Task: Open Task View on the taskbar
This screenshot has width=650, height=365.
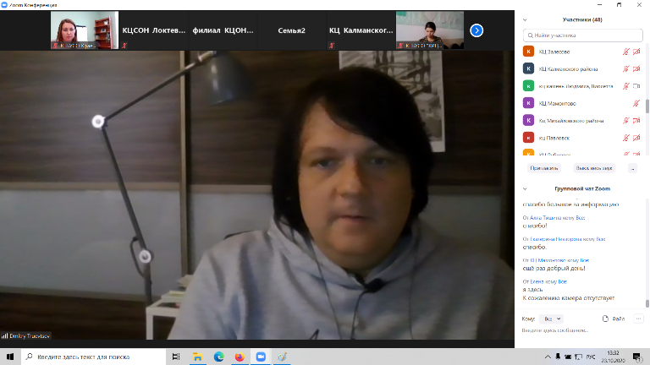Action: (x=176, y=357)
